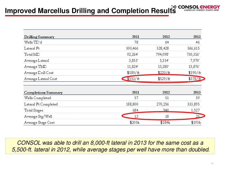Viewport: 225px width, 169px height.
Task: Select the slide title about Marcellus results
Action: [x=90, y=11]
